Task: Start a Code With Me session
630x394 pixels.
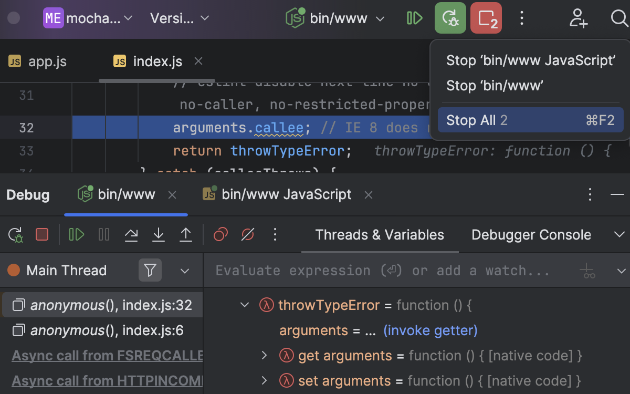Action: coord(578,18)
